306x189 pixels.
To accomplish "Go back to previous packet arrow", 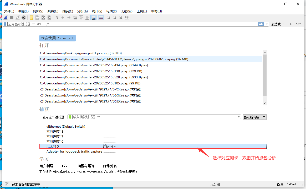I will (63, 18).
